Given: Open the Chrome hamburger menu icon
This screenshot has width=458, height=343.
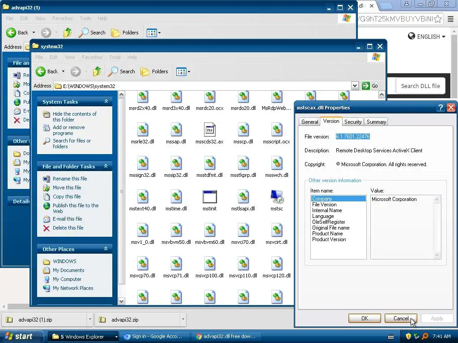Looking at the screenshot, I should pos(450,19).
